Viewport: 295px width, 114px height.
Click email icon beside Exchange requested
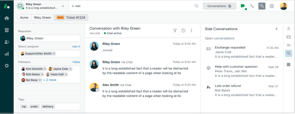208,49
